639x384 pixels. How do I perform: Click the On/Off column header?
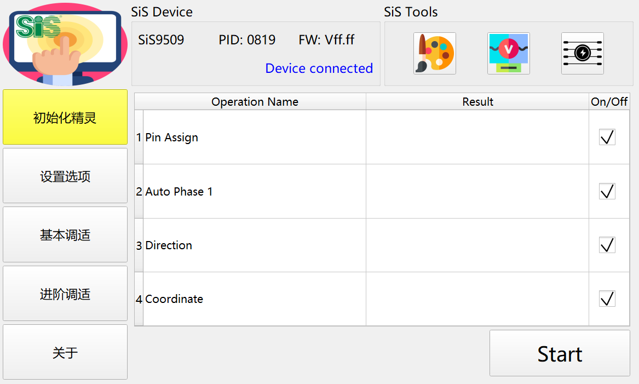pos(609,102)
